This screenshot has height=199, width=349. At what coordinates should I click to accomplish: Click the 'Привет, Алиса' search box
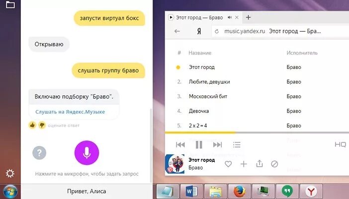pyautogui.click(x=87, y=191)
